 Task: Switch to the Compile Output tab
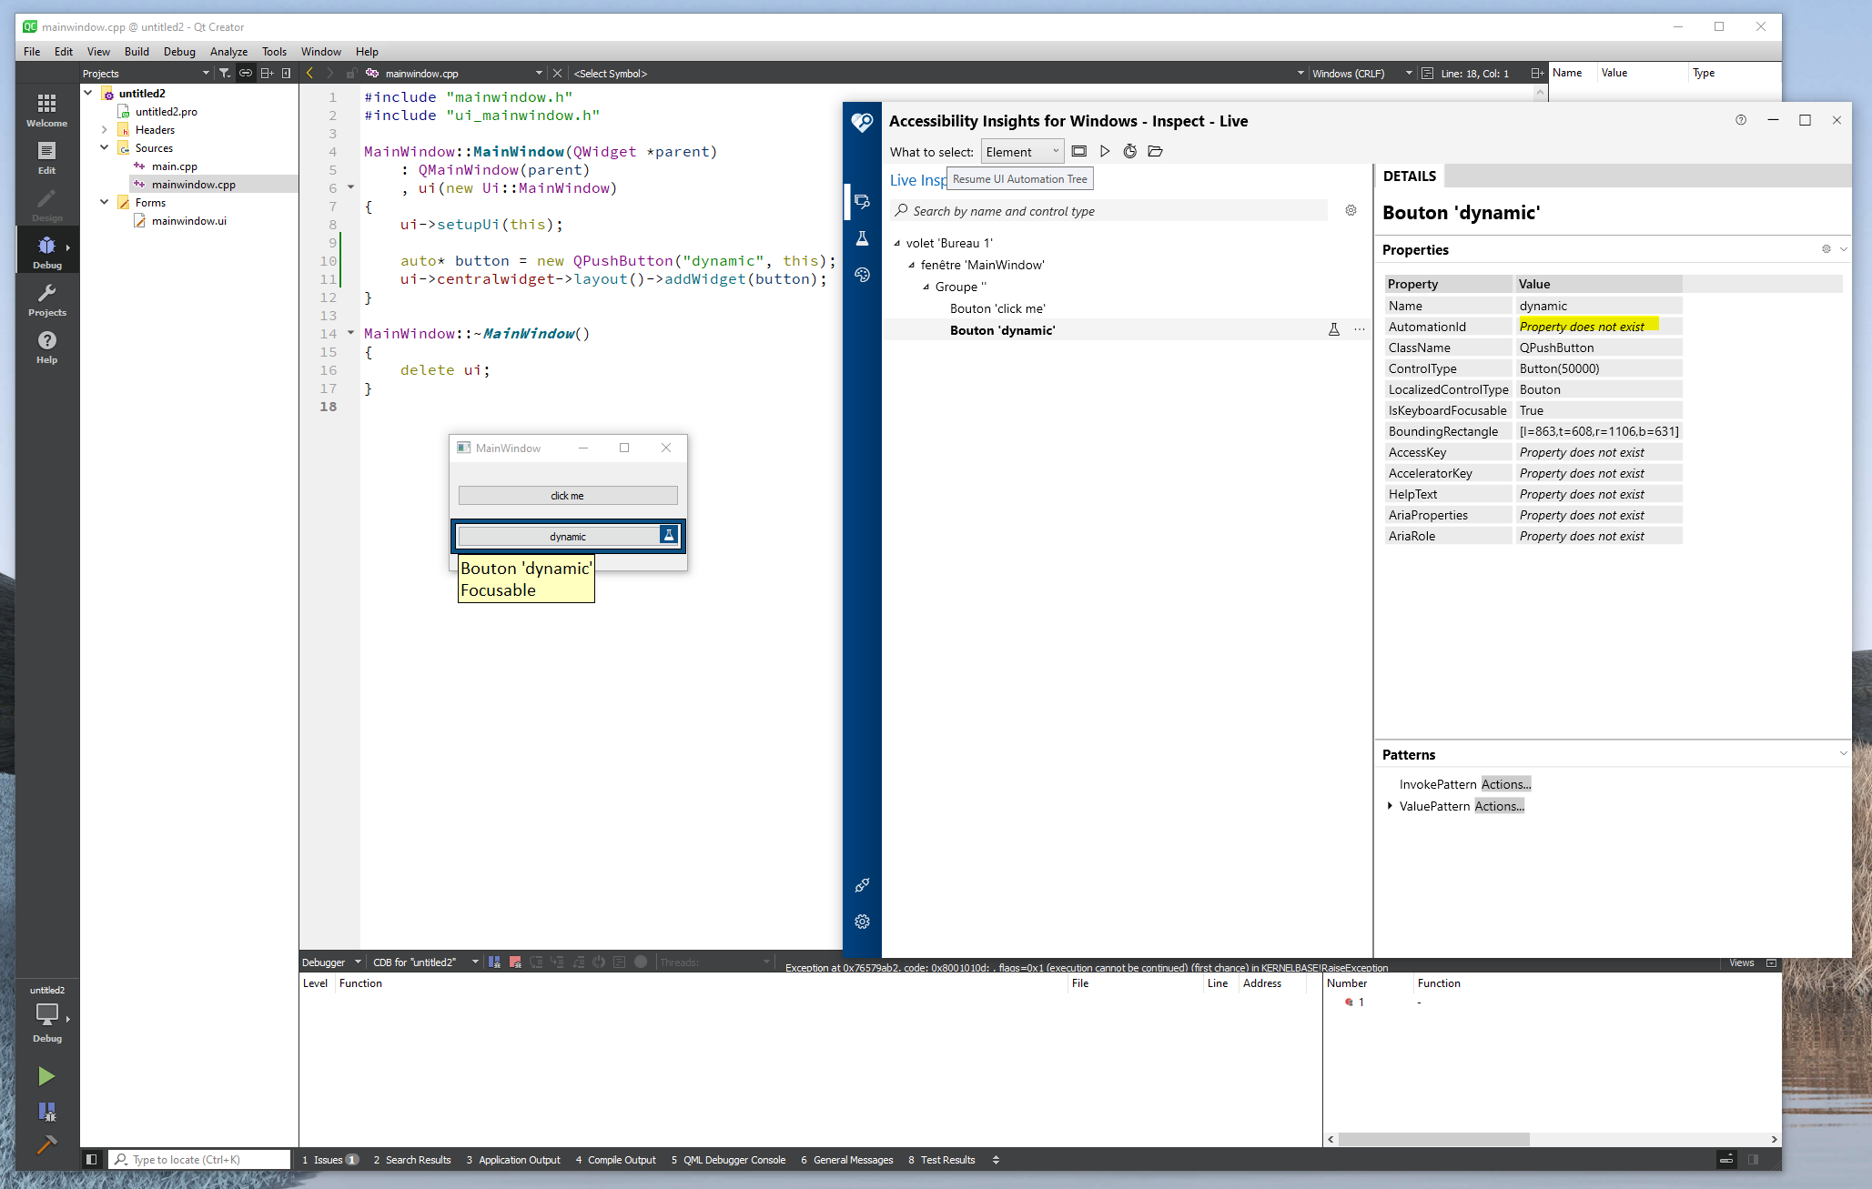pyautogui.click(x=616, y=1160)
